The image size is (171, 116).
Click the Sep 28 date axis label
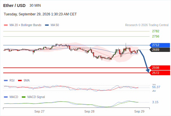[x=89, y=111]
